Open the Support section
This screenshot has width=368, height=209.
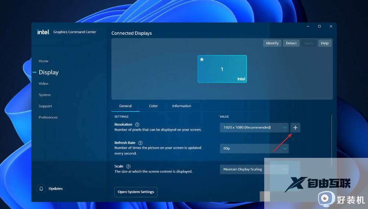tap(45, 106)
